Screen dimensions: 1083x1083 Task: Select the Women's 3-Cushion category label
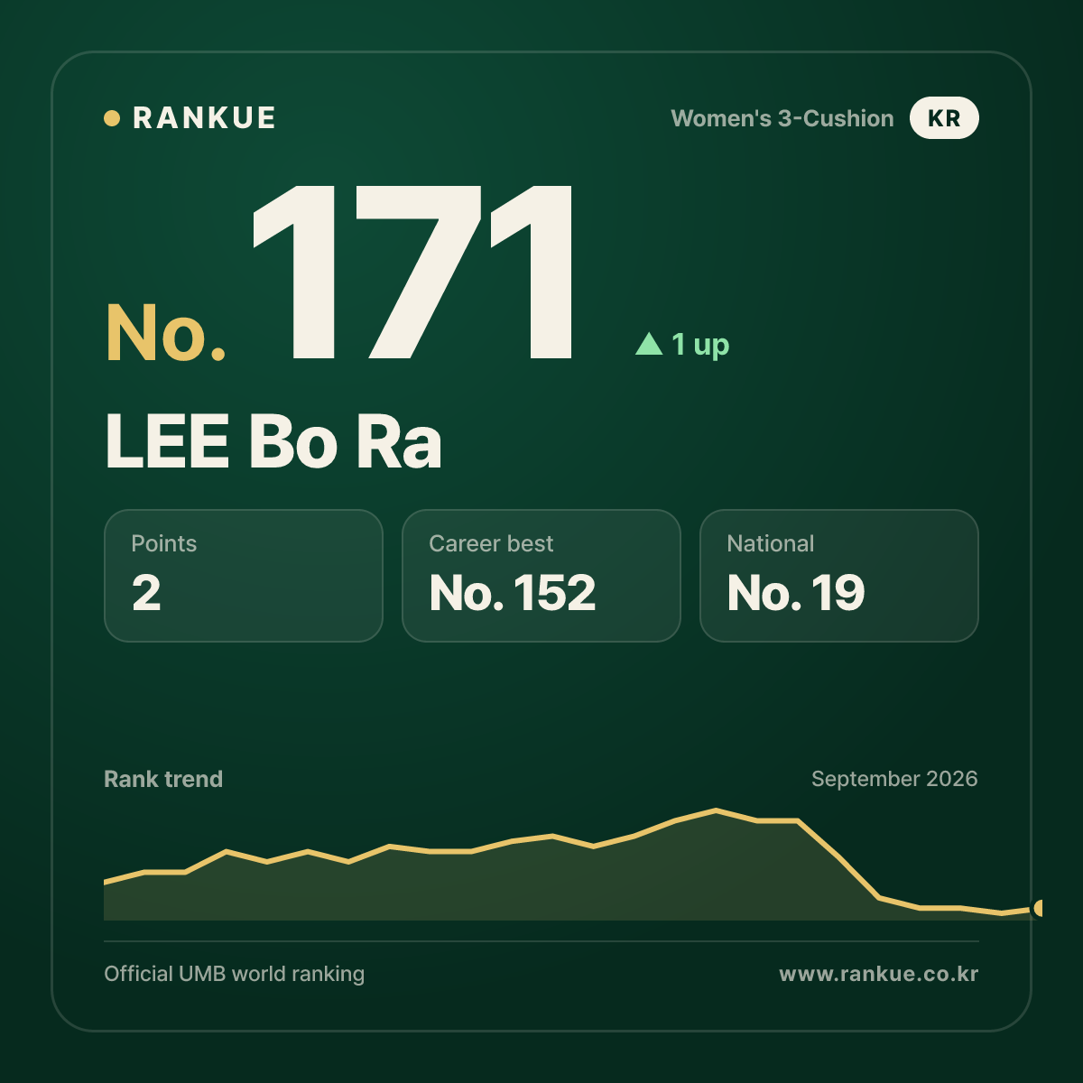(782, 118)
